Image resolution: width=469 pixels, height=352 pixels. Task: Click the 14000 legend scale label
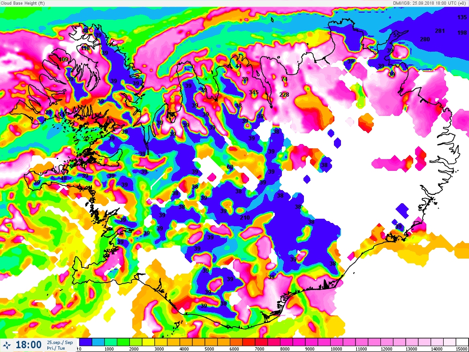436,349
